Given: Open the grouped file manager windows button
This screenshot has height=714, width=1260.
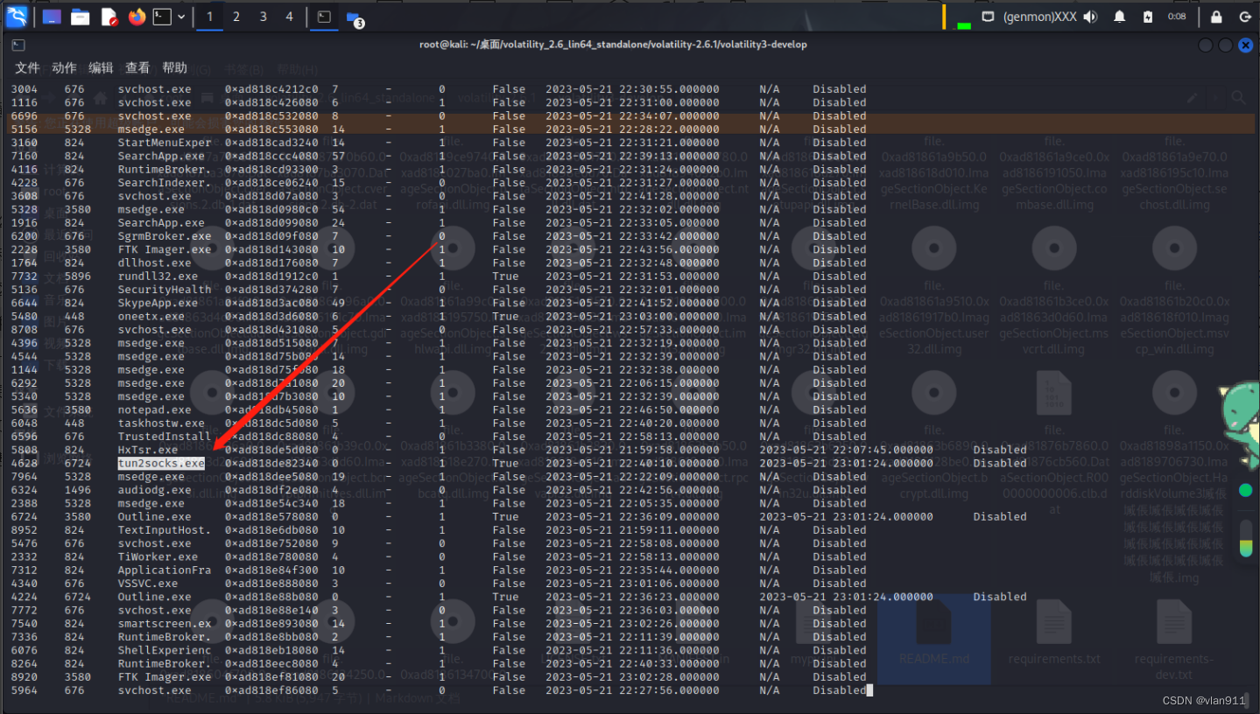Looking at the screenshot, I should click(x=354, y=17).
